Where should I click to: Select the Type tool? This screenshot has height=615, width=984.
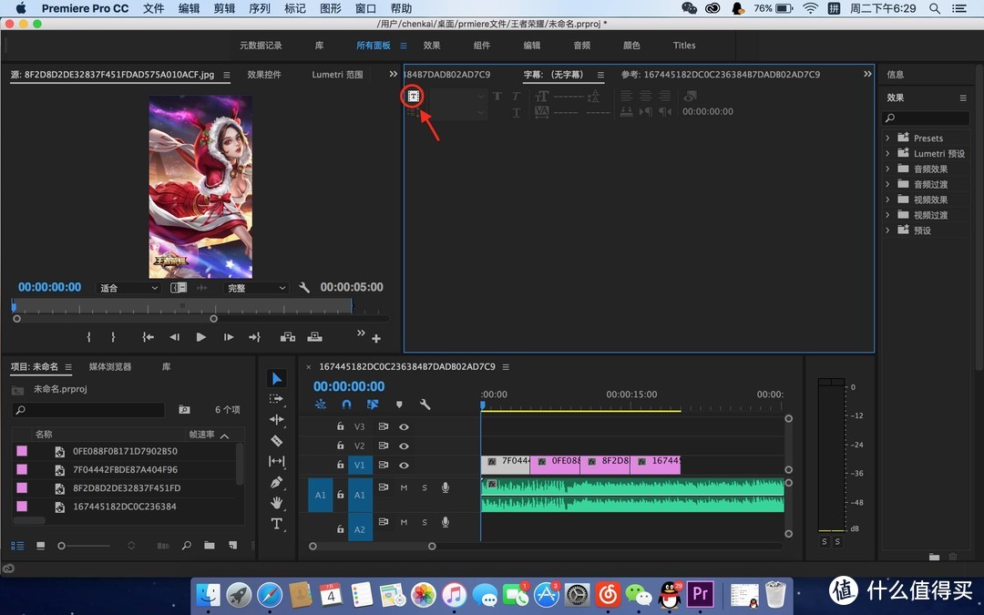point(277,524)
